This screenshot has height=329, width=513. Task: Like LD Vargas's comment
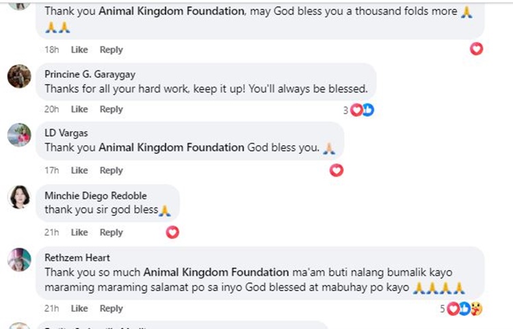(x=79, y=170)
